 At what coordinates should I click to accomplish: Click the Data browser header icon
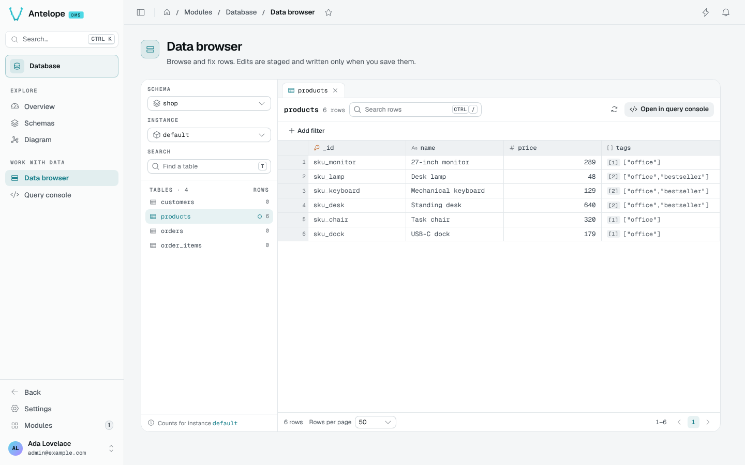pos(150,49)
